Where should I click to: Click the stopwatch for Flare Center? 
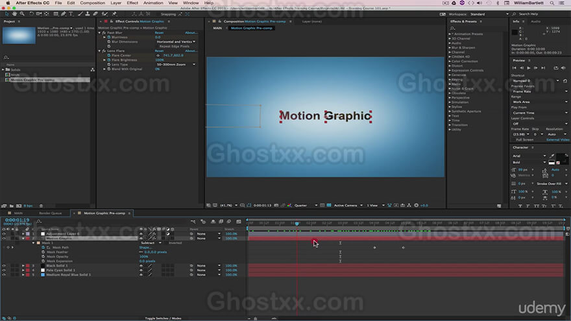tap(109, 55)
